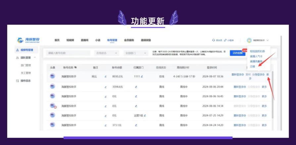Viewport: 296px width, 145px height.
Task: Open 更多 in the 373.1元 row
Action: point(264,125)
